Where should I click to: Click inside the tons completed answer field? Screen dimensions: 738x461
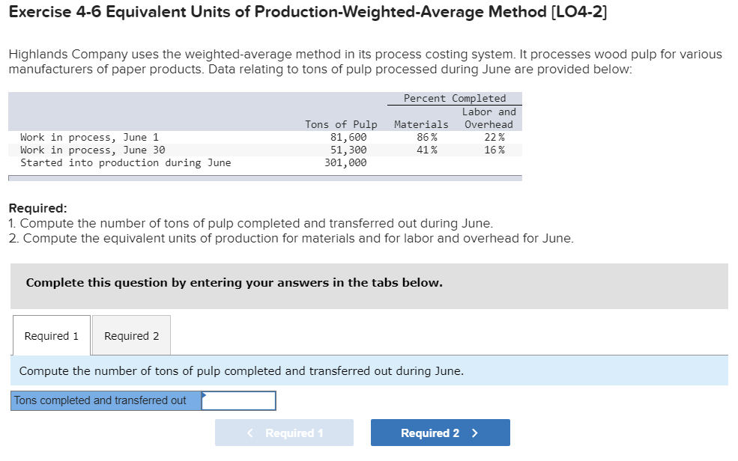point(238,400)
